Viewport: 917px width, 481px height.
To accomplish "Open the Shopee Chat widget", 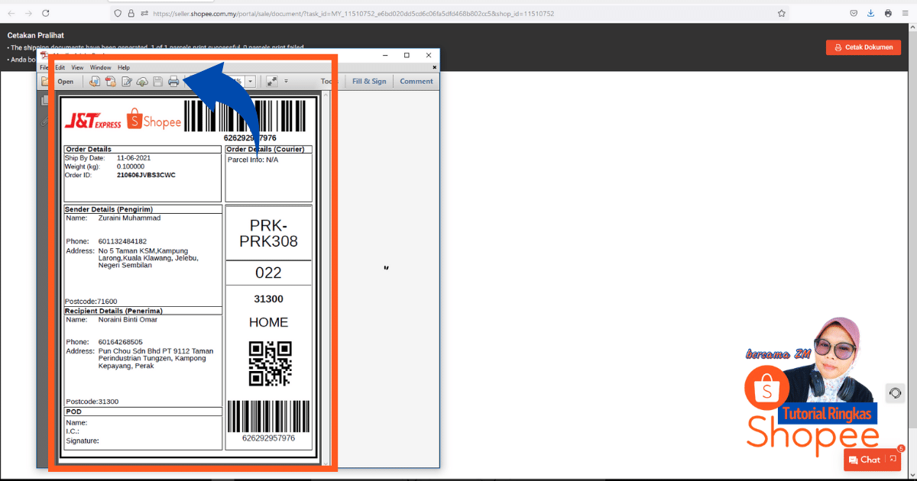I will point(872,460).
